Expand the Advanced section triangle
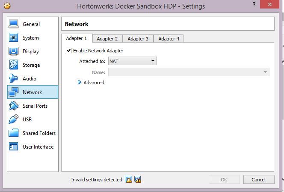The height and width of the screenshot is (192, 284). point(79,83)
